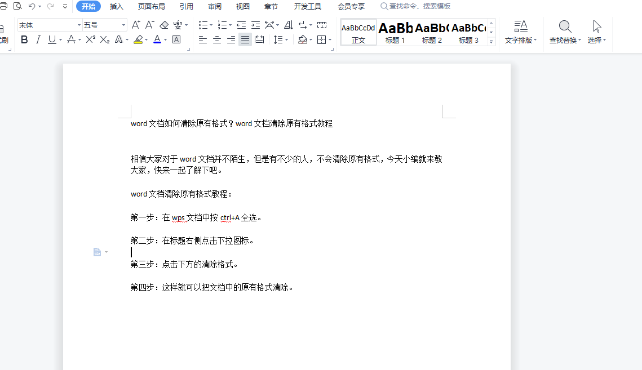642x370 pixels.
Task: Click the sort icon in paragraph tools
Action: (288, 25)
